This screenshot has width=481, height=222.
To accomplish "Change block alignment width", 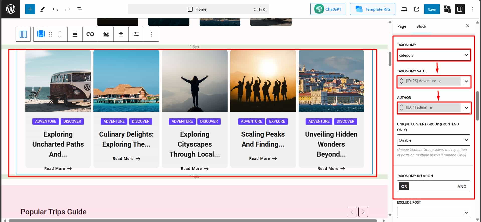I will click(x=75, y=34).
